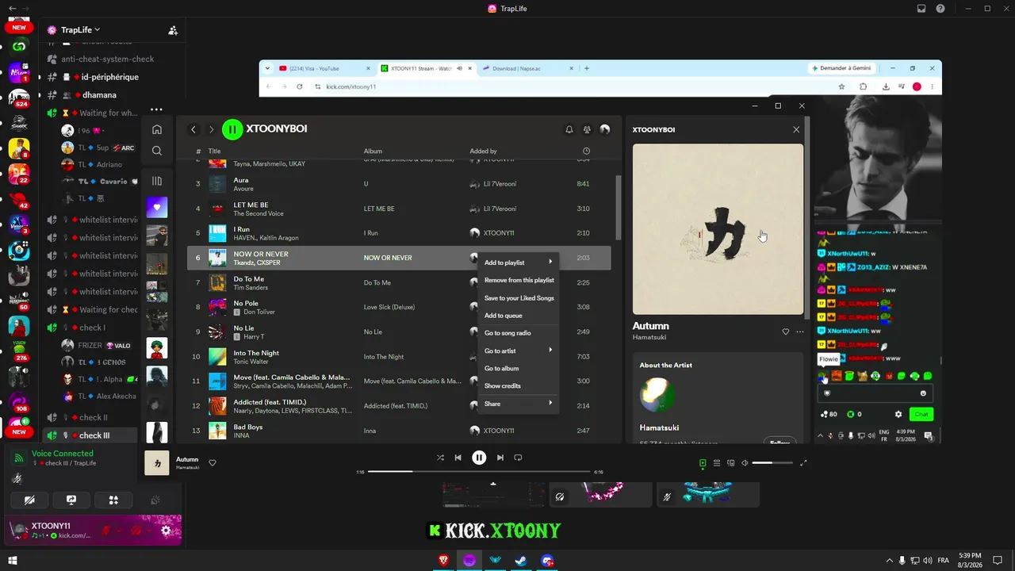Open the Autumn album cover artwork
Viewport: 1015px width, 571px height.
(x=718, y=229)
